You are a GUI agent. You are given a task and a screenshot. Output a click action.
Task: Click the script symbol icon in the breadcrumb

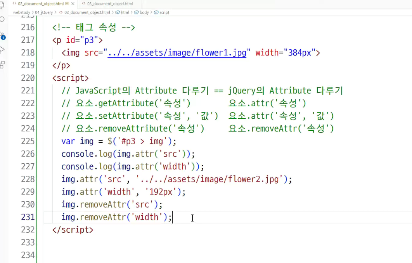click(x=156, y=12)
